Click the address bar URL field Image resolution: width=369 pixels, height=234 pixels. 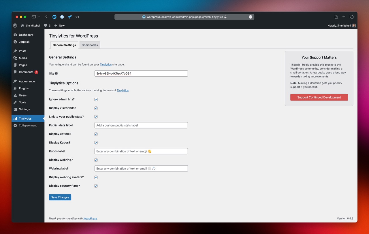click(184, 17)
